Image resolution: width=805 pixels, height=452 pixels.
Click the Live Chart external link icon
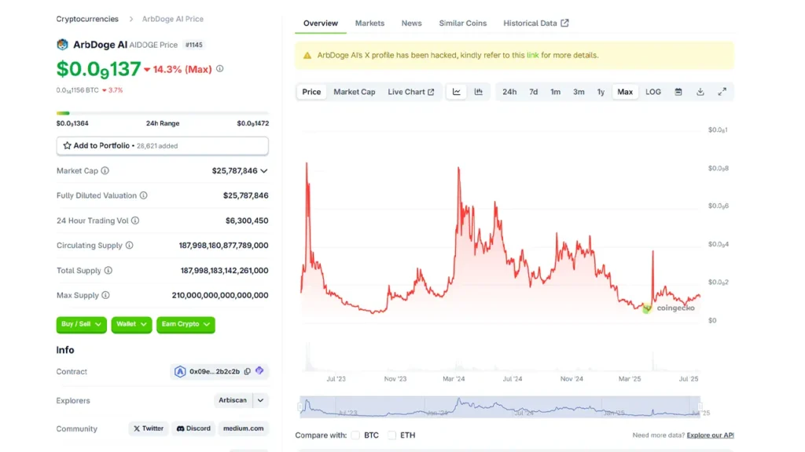(431, 93)
